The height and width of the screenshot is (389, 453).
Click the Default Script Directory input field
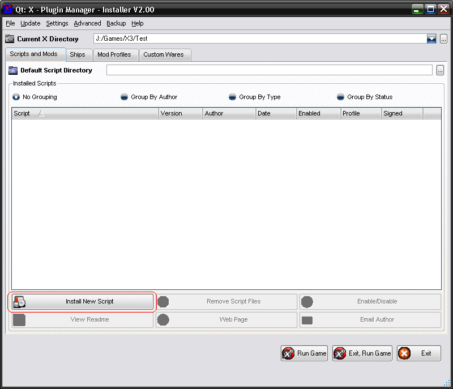coord(270,70)
